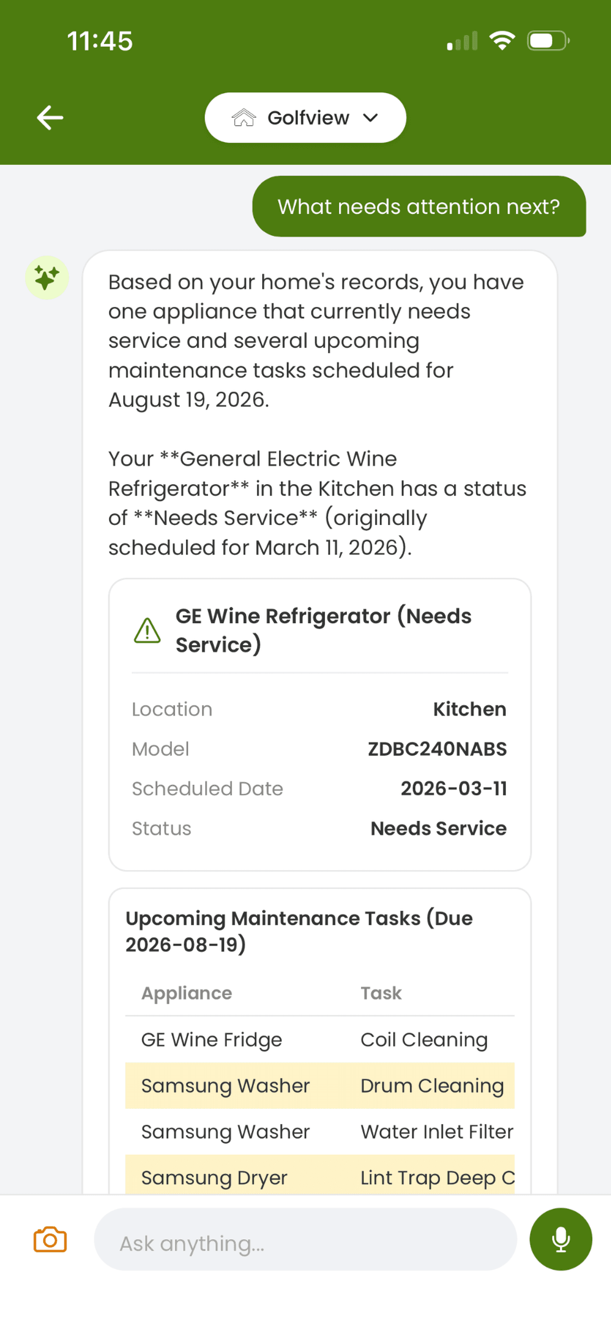Tap the battery status icon

548,40
